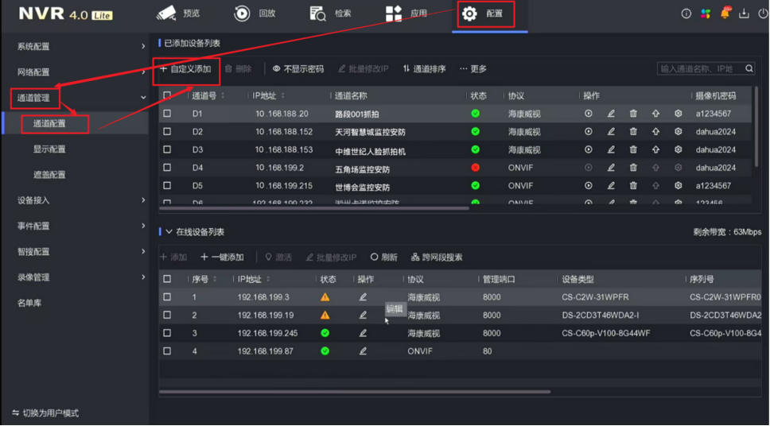Screen dimensions: 770x426
Task: Open the 更多 options menu
Action: [473, 69]
